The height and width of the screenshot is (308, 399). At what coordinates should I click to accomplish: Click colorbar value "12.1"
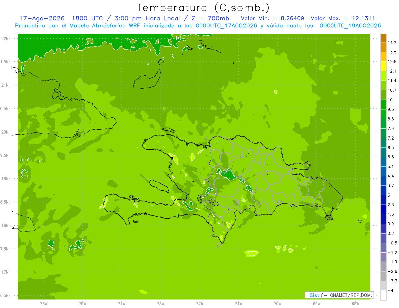pos(392,71)
